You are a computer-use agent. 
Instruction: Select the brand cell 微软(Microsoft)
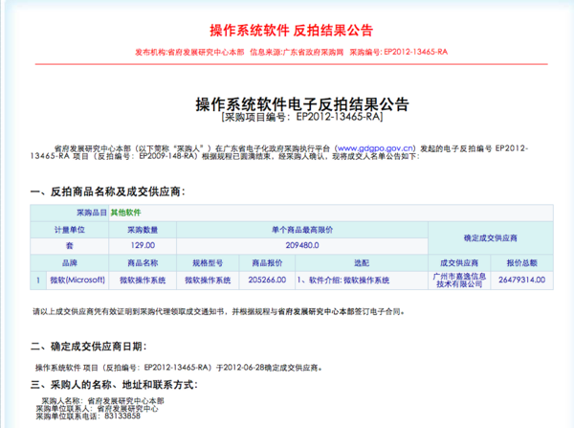click(x=77, y=280)
